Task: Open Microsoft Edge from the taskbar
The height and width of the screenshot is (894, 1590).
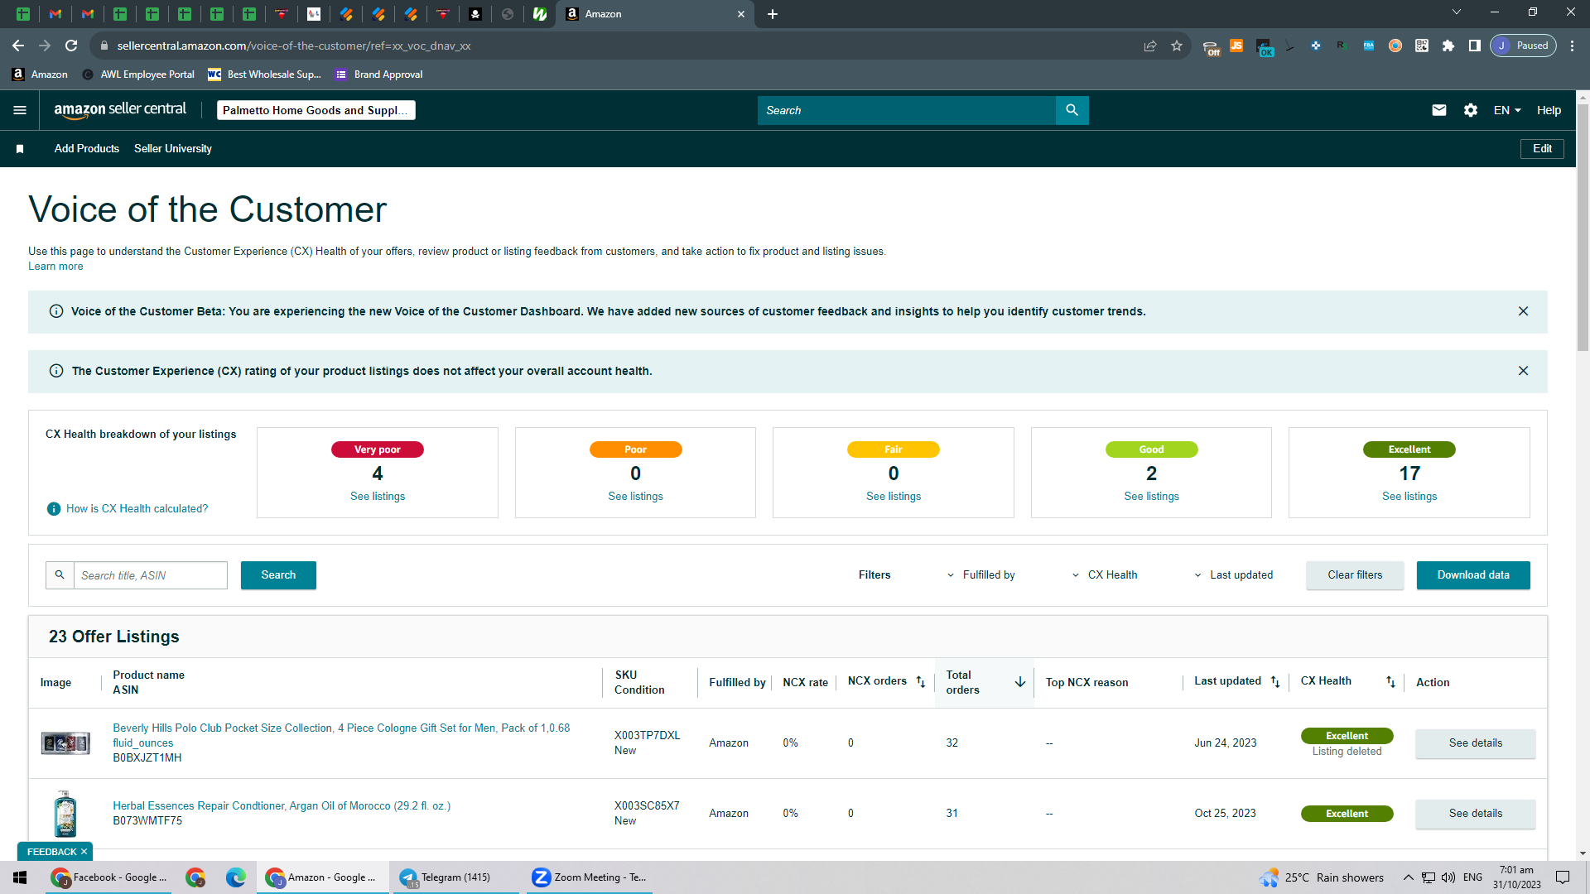Action: [x=236, y=877]
